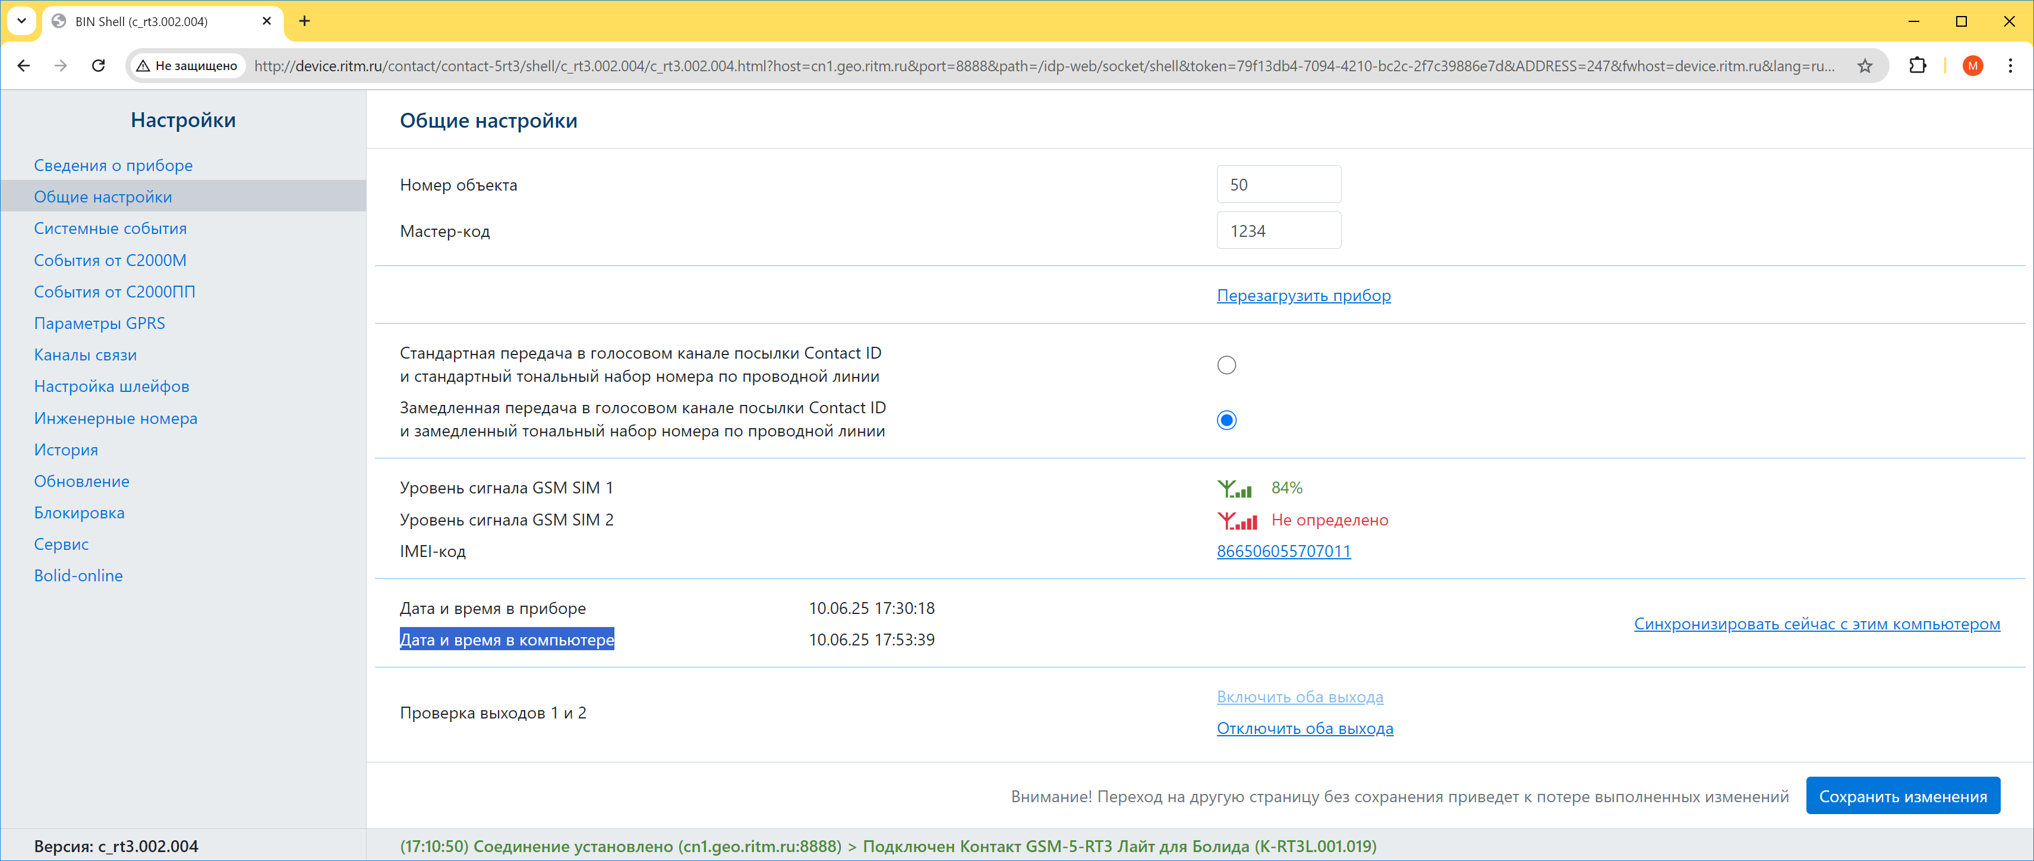Viewport: 2034px width, 861px height.
Task: Open 'Параметры GPRS' section
Action: coord(99,324)
